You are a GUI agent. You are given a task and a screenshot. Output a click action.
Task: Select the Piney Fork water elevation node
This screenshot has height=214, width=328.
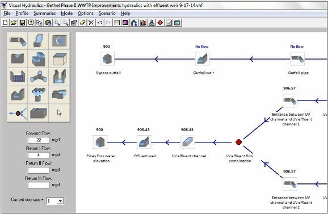click(100, 142)
